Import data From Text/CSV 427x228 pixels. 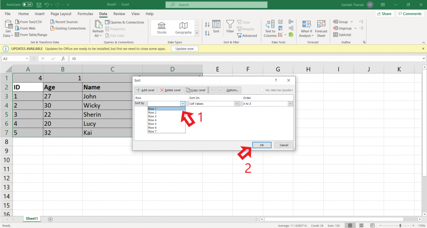pos(29,22)
